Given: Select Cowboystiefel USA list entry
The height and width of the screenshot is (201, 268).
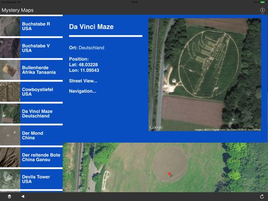Looking at the screenshot, I should point(31,92).
